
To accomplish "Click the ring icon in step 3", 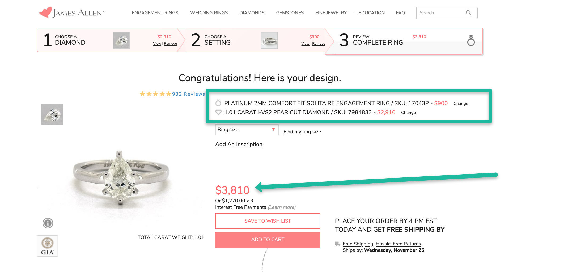I will point(471,41).
